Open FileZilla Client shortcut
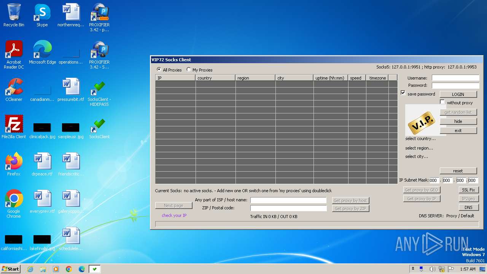Screen dimensions: 487x274 tap(14, 127)
